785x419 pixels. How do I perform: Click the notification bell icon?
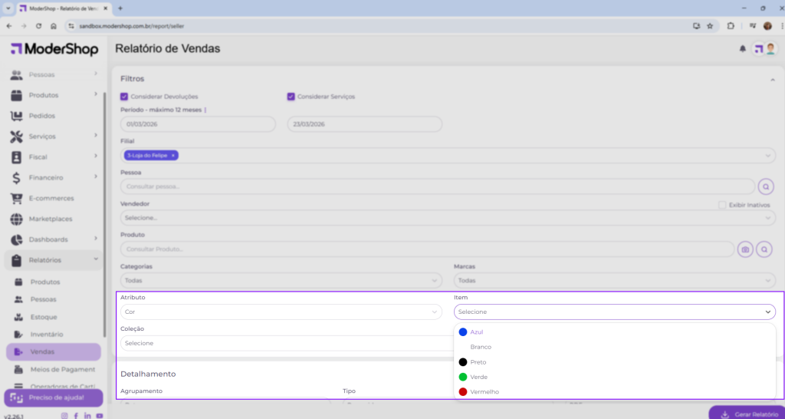[x=742, y=49]
